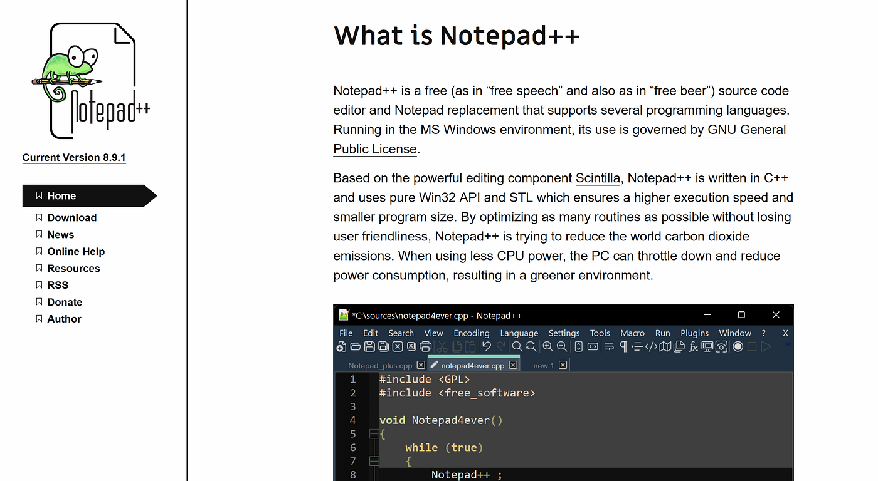Open the Author sidebar link

pos(64,319)
